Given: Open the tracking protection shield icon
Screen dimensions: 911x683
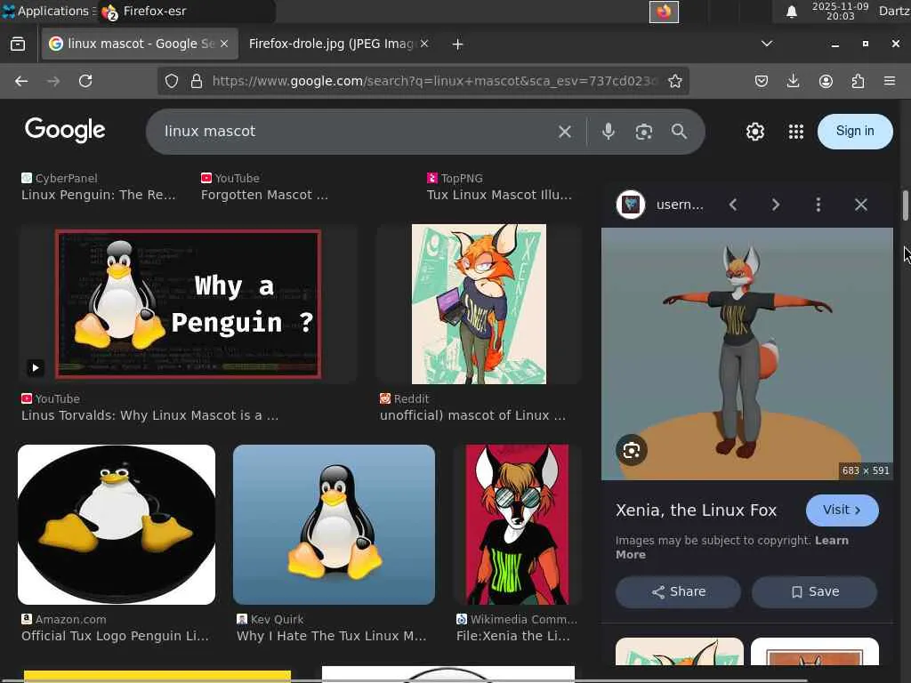Looking at the screenshot, I should click(172, 81).
